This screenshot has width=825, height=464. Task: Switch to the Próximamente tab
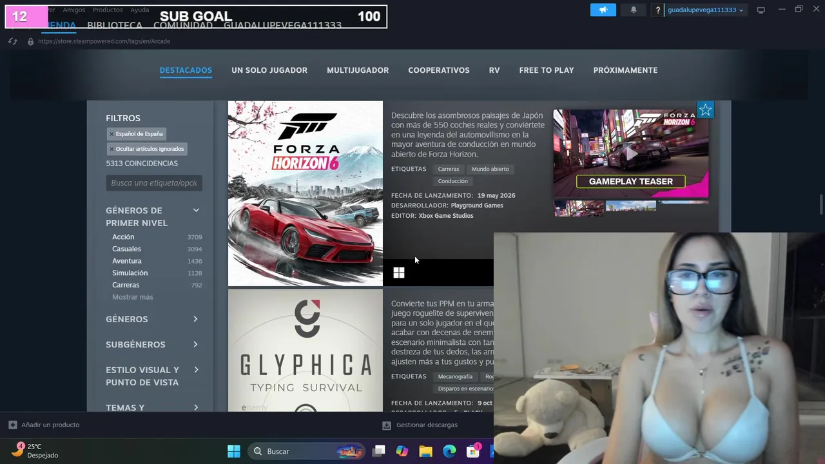click(x=625, y=70)
